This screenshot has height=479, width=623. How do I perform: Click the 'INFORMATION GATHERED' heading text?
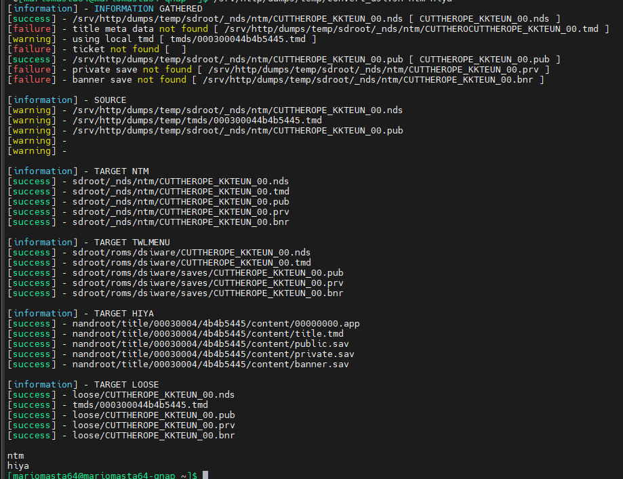[x=148, y=9]
